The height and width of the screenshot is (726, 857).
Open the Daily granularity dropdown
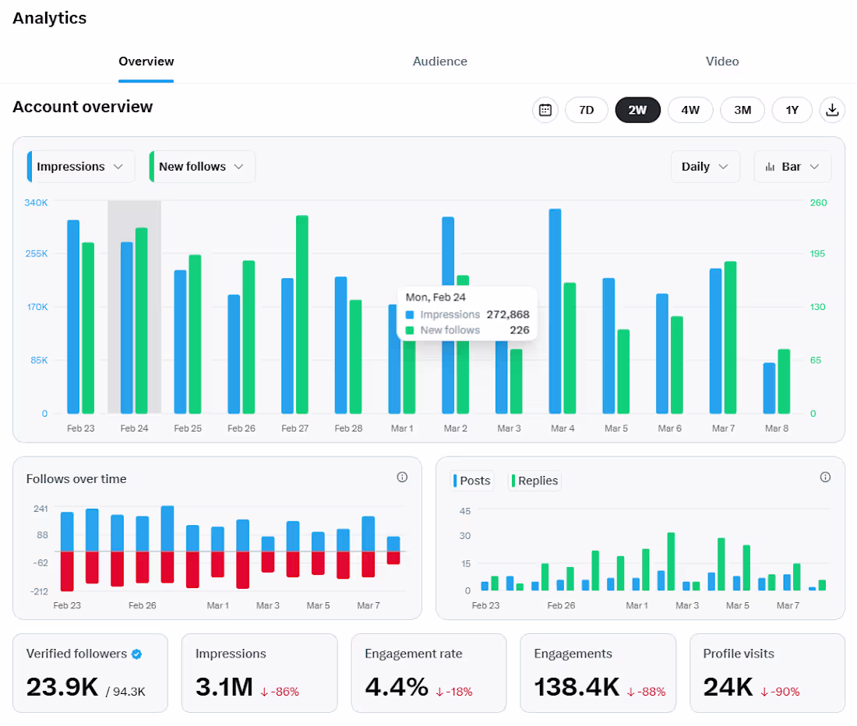point(705,167)
